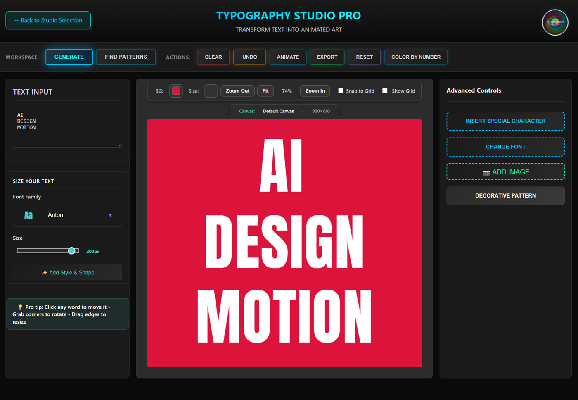Click the Clustrgen logo in the top corner
The height and width of the screenshot is (400, 578).
pos(555,22)
